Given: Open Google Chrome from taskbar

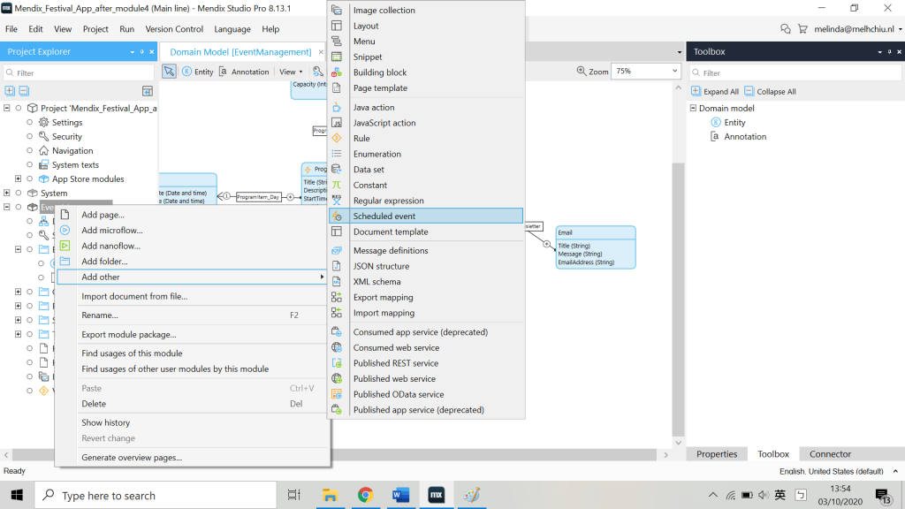Looking at the screenshot, I should [365, 495].
